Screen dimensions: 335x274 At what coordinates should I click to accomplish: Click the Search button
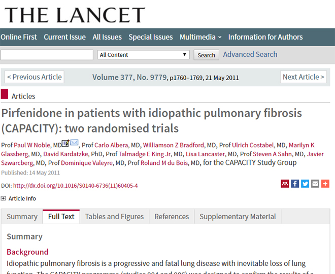pos(207,55)
